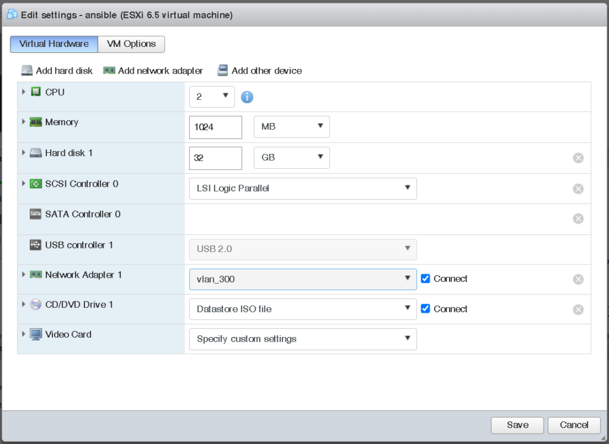609x444 pixels.
Task: Open the LSI Logic Parallel dropdown
Action: 303,188
